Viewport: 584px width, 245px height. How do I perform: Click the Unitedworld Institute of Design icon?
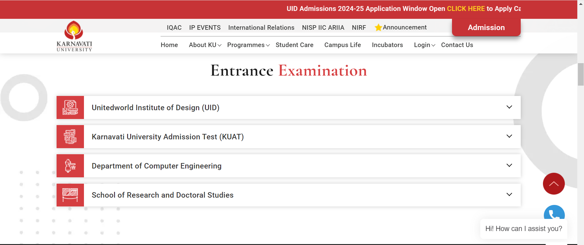pyautogui.click(x=70, y=107)
